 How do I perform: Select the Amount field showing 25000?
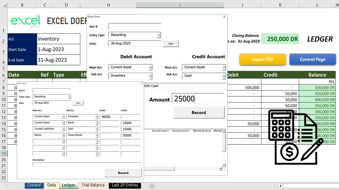click(198, 98)
